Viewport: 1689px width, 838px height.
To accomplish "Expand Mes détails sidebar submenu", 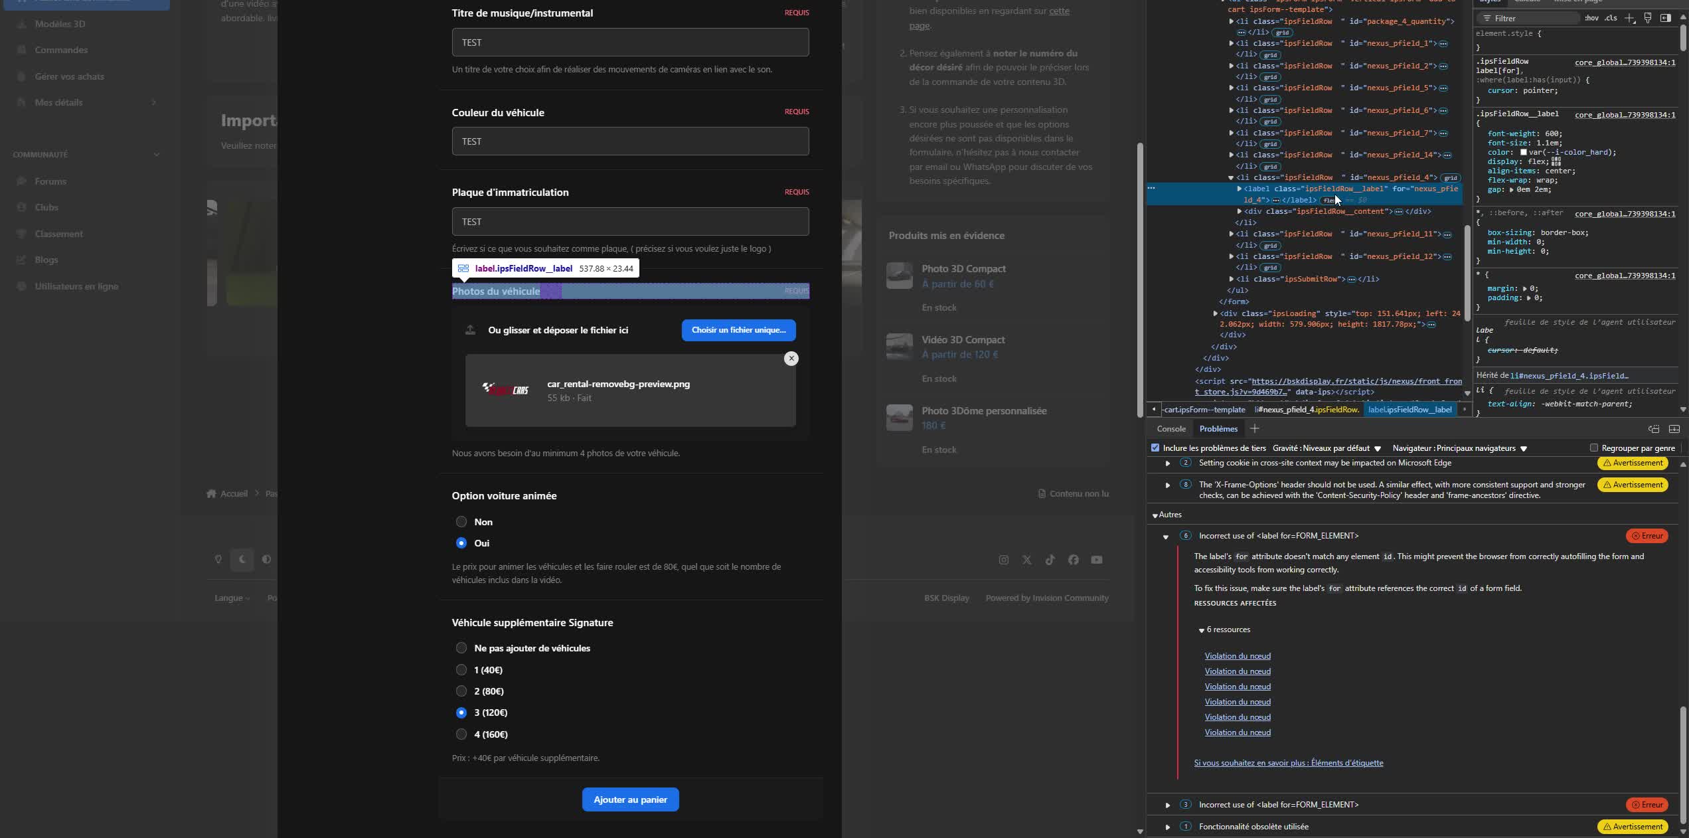I will tap(154, 102).
